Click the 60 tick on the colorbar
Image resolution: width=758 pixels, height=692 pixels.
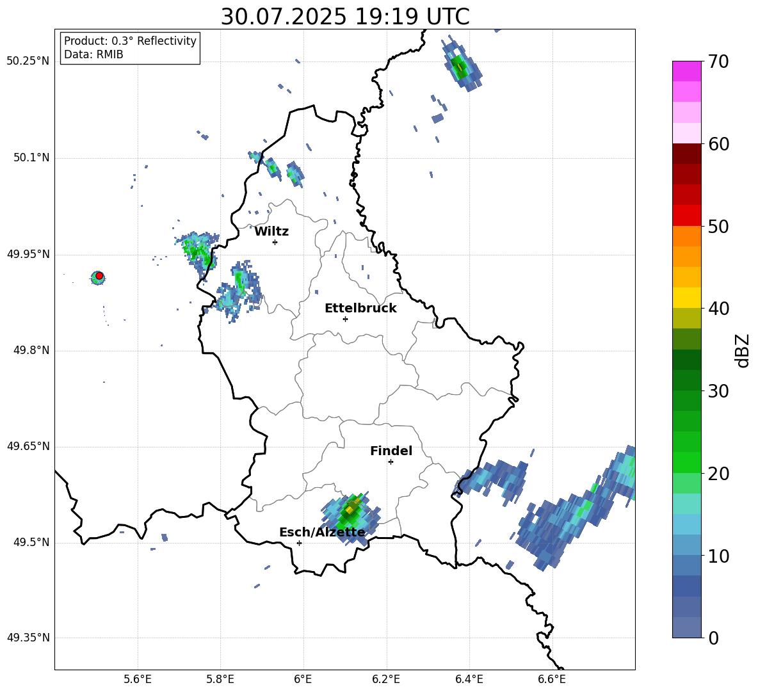tap(718, 144)
